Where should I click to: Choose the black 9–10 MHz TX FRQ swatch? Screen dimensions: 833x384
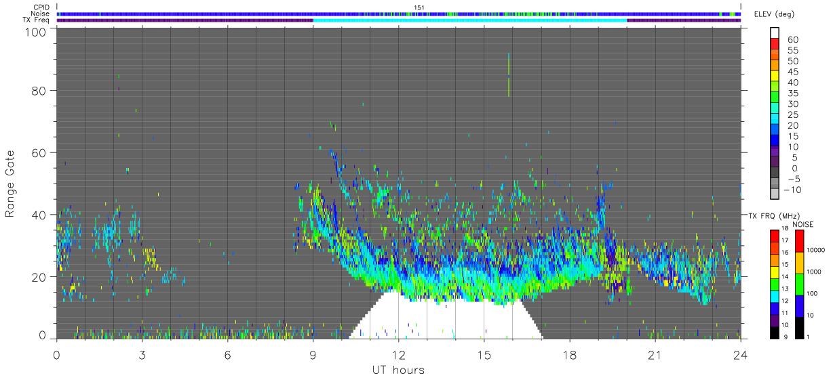point(775,331)
